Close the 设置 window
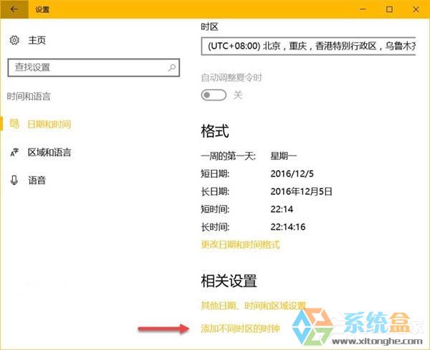The width and height of the screenshot is (430, 350). [416, 9]
